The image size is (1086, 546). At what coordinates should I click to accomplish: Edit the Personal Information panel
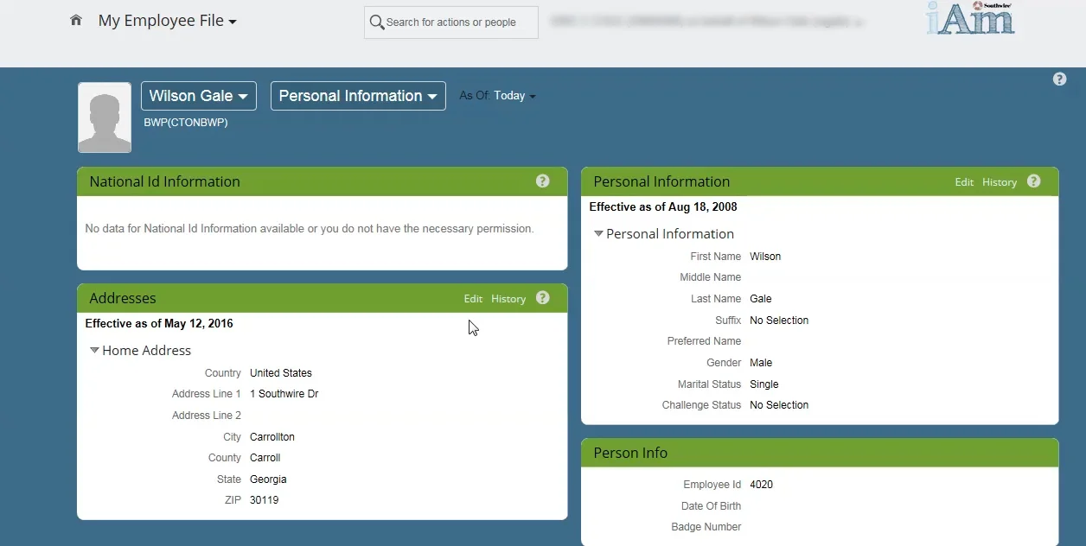click(964, 182)
